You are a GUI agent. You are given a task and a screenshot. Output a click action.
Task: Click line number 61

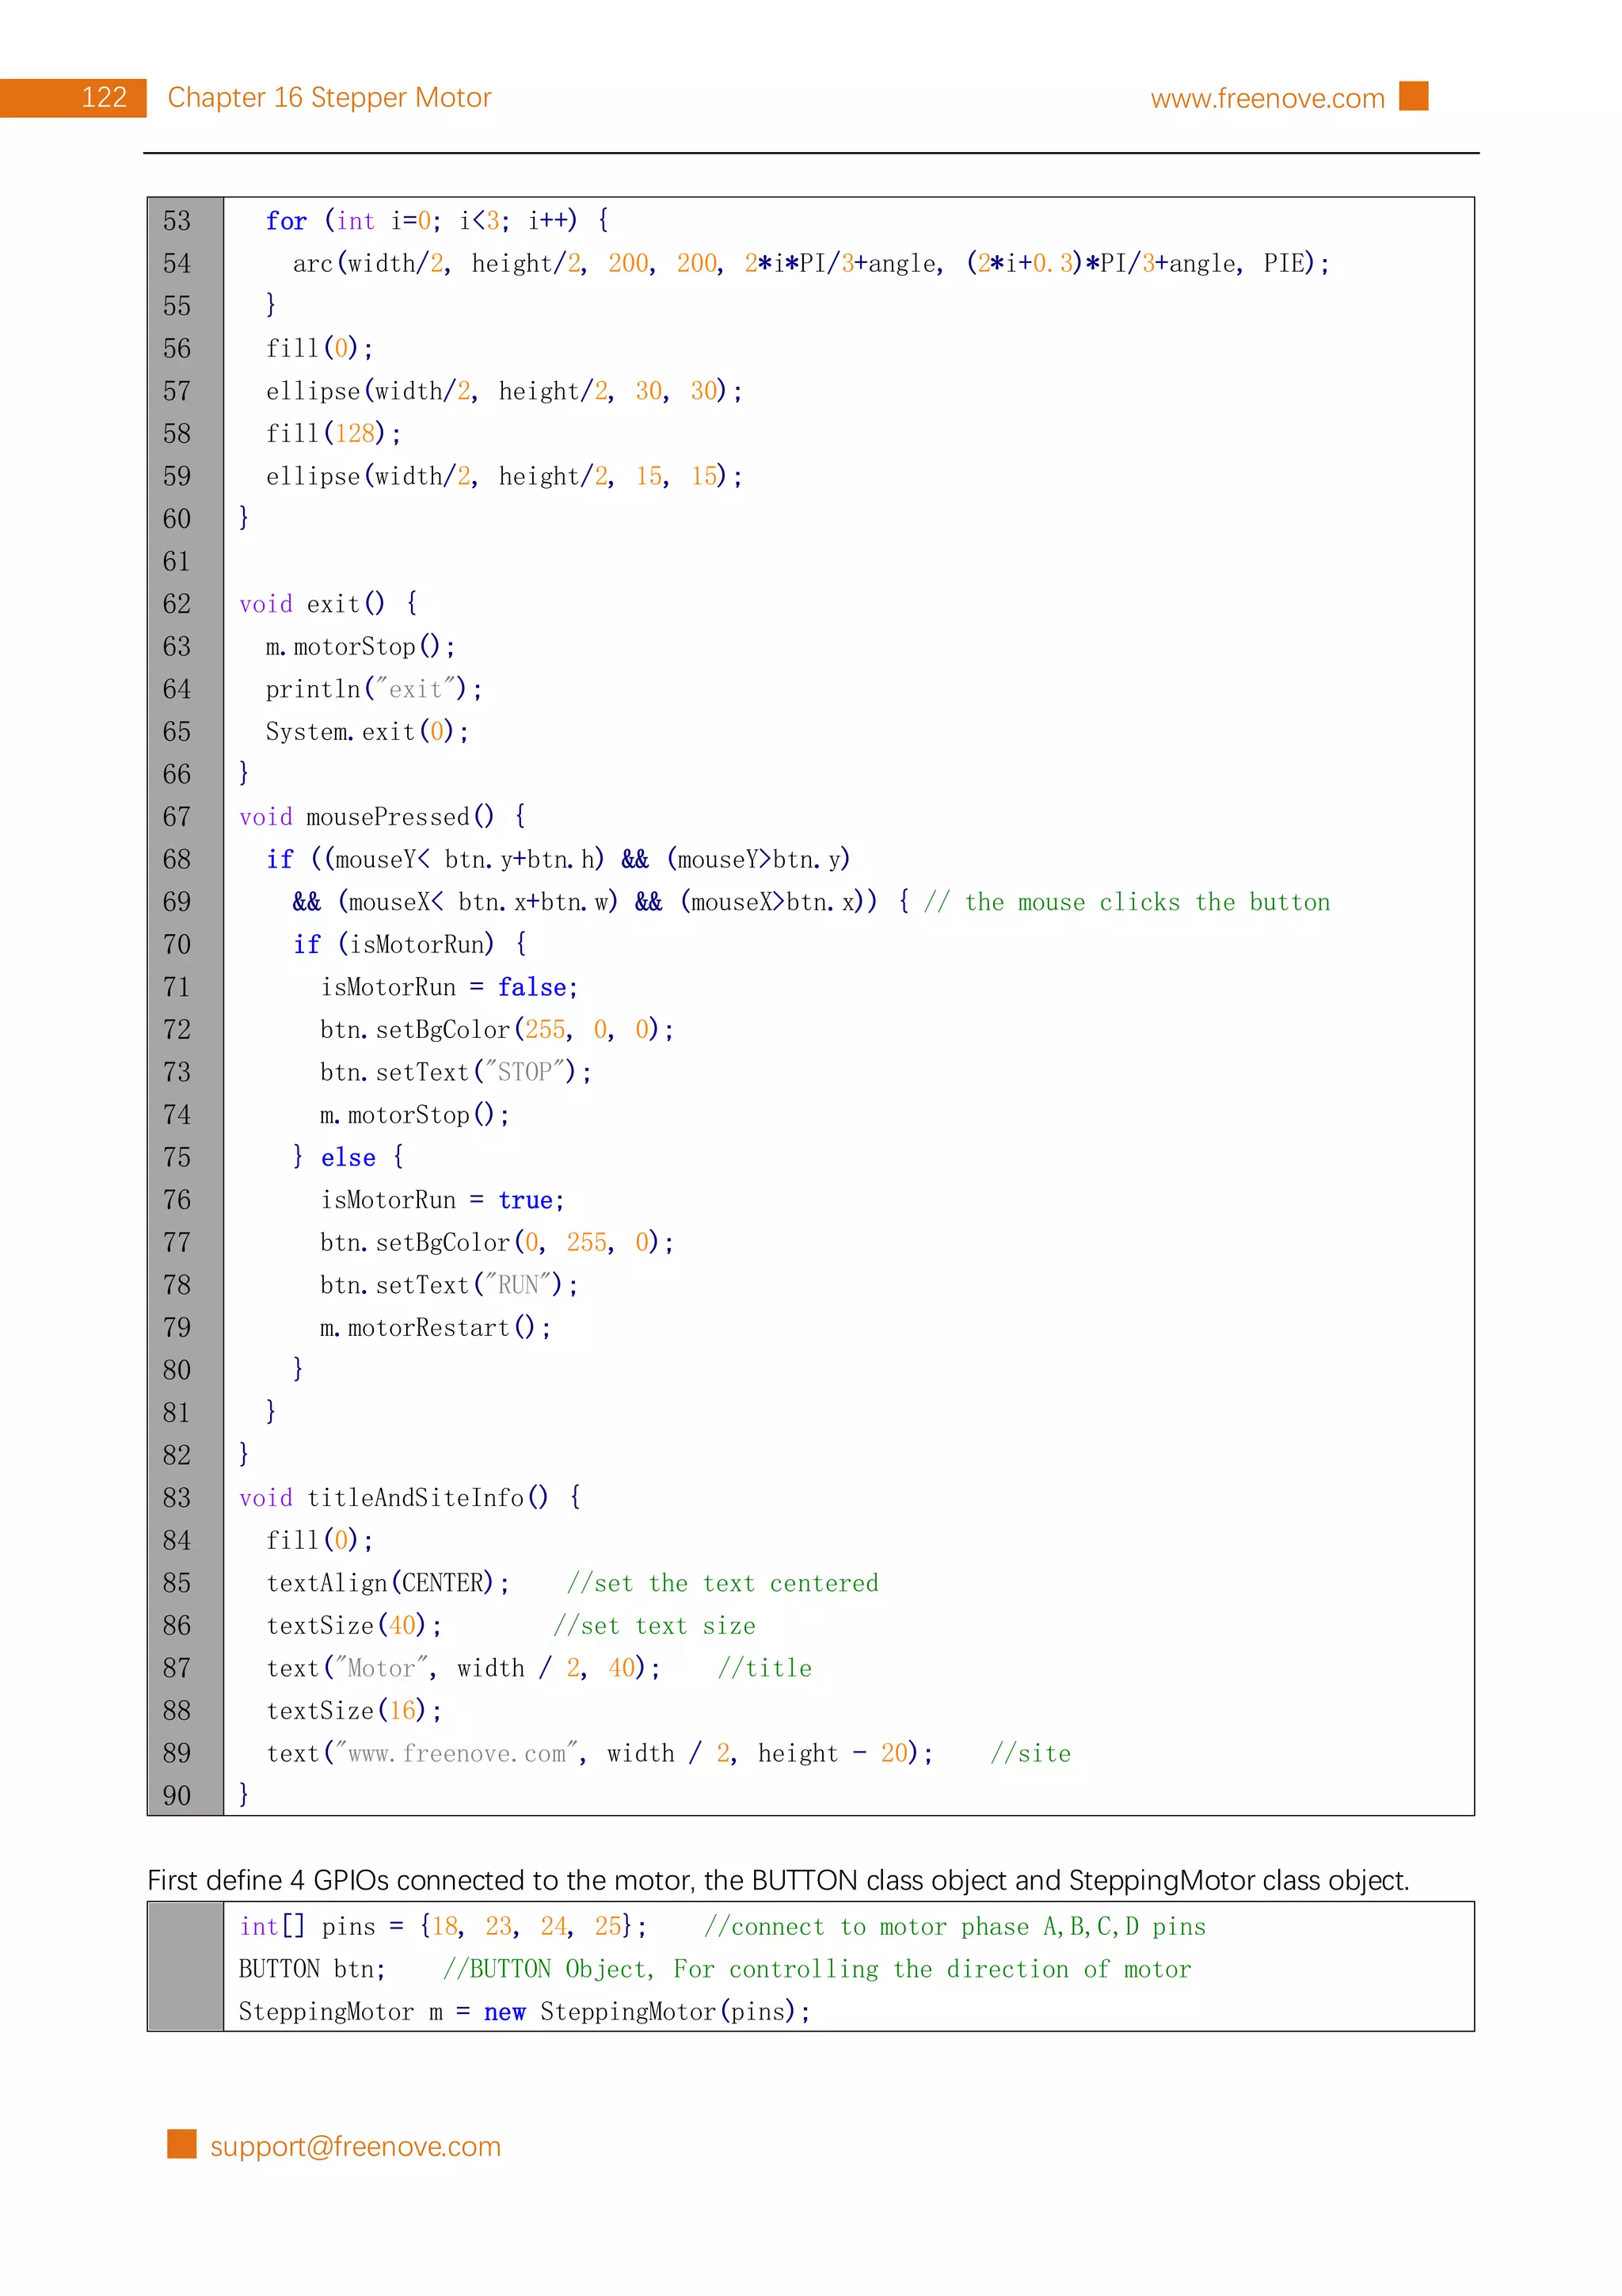(x=177, y=562)
